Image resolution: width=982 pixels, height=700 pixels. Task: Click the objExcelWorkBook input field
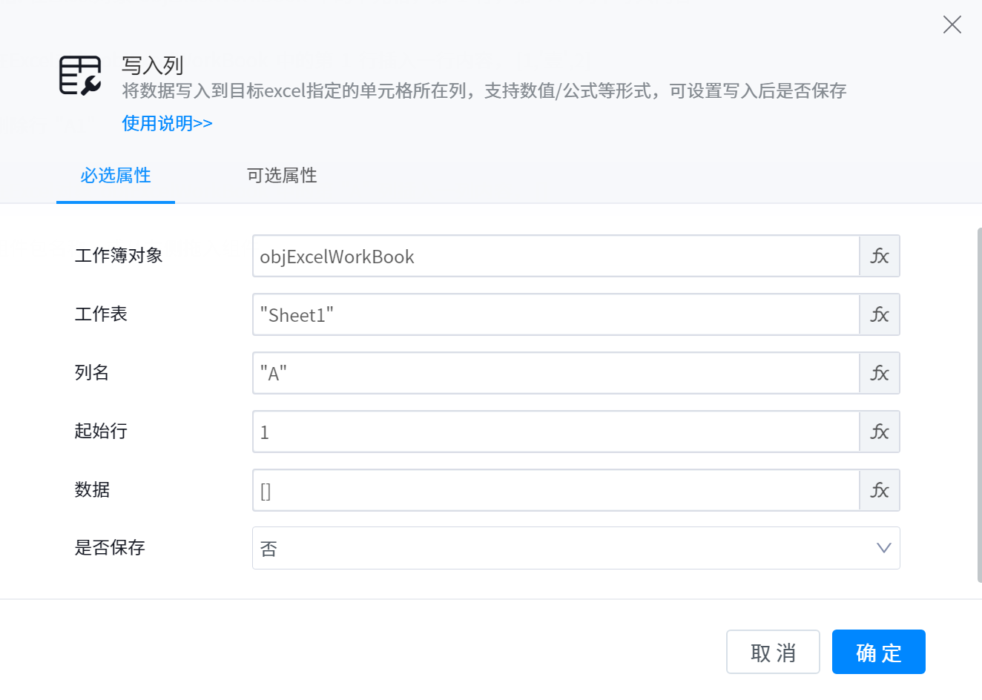[556, 257]
